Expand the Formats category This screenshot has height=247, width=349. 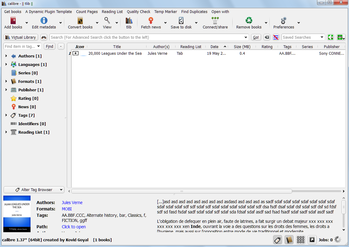[6, 81]
